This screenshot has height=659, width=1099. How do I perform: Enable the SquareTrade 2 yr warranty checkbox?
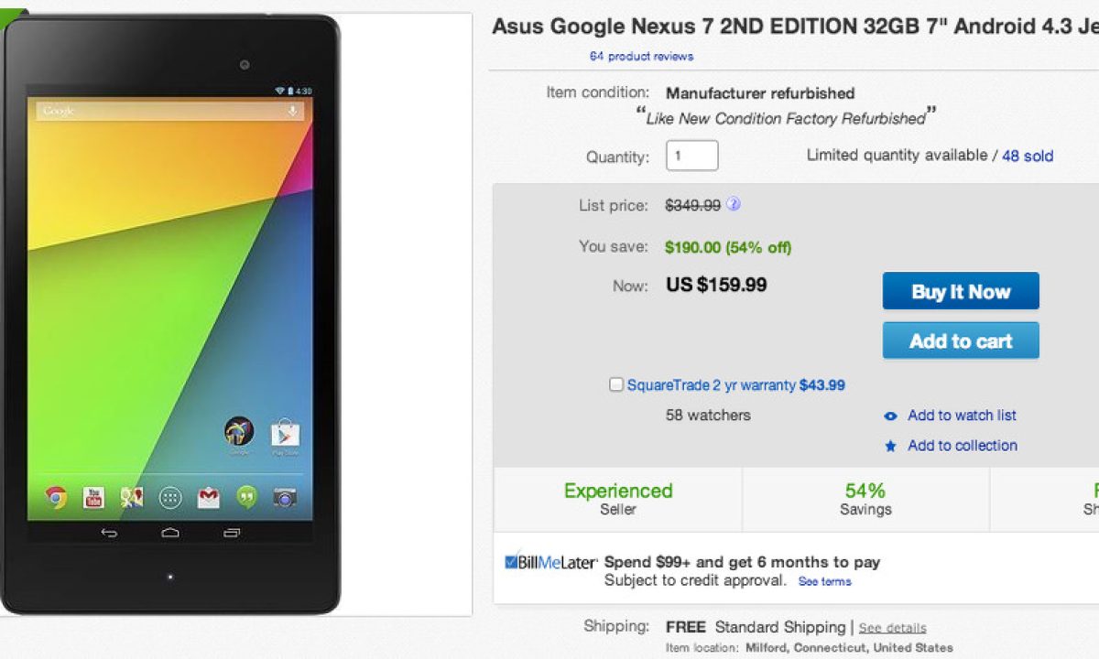click(616, 384)
